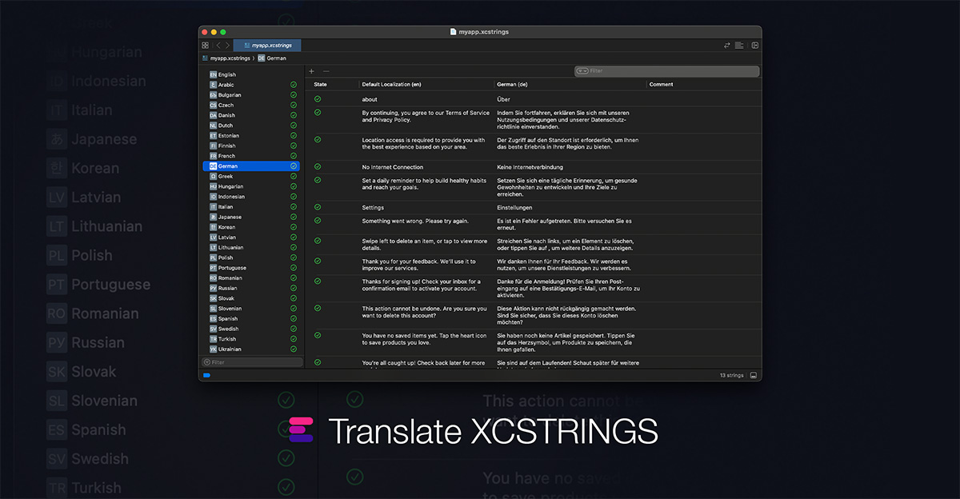
Task: Click the language Filter field in the sidebar
Action: click(252, 362)
